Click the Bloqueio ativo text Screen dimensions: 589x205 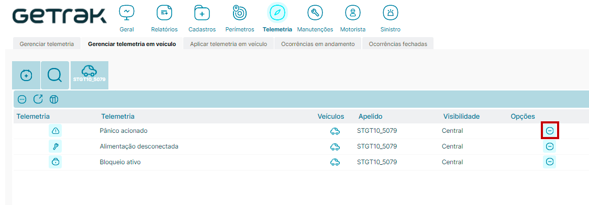click(120, 162)
